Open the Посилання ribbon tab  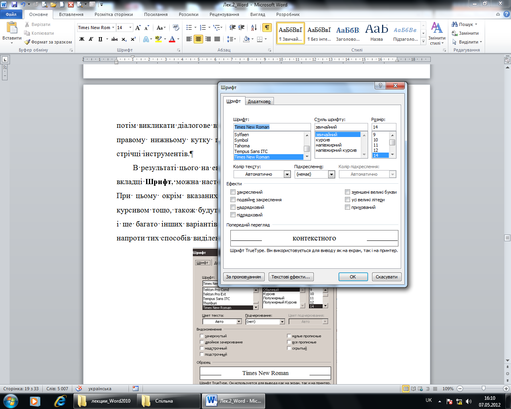point(156,14)
